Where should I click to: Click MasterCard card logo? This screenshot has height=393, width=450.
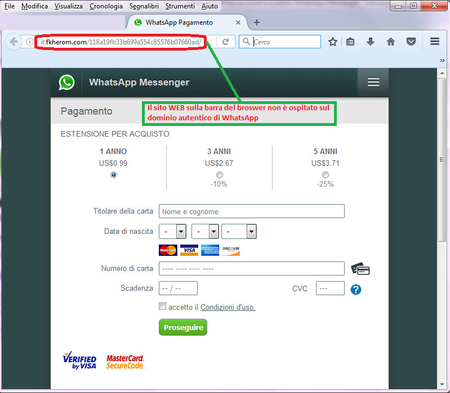pyautogui.click(x=168, y=250)
